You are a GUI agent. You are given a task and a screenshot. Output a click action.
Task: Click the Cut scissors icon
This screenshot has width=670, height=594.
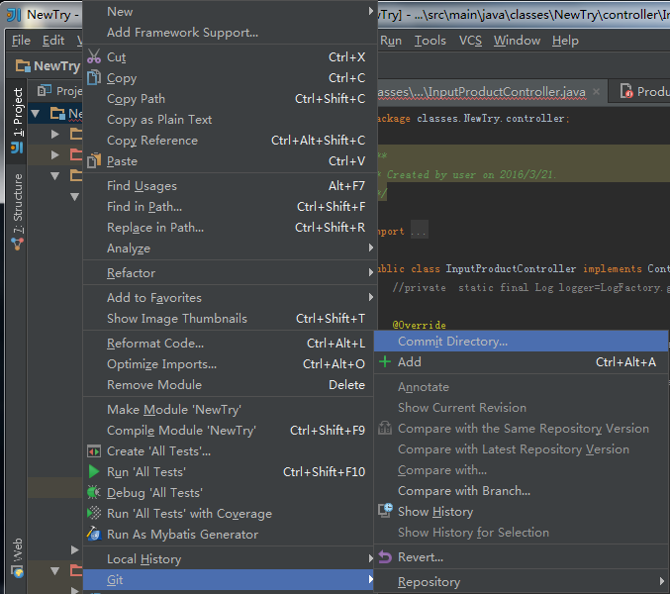click(x=94, y=57)
